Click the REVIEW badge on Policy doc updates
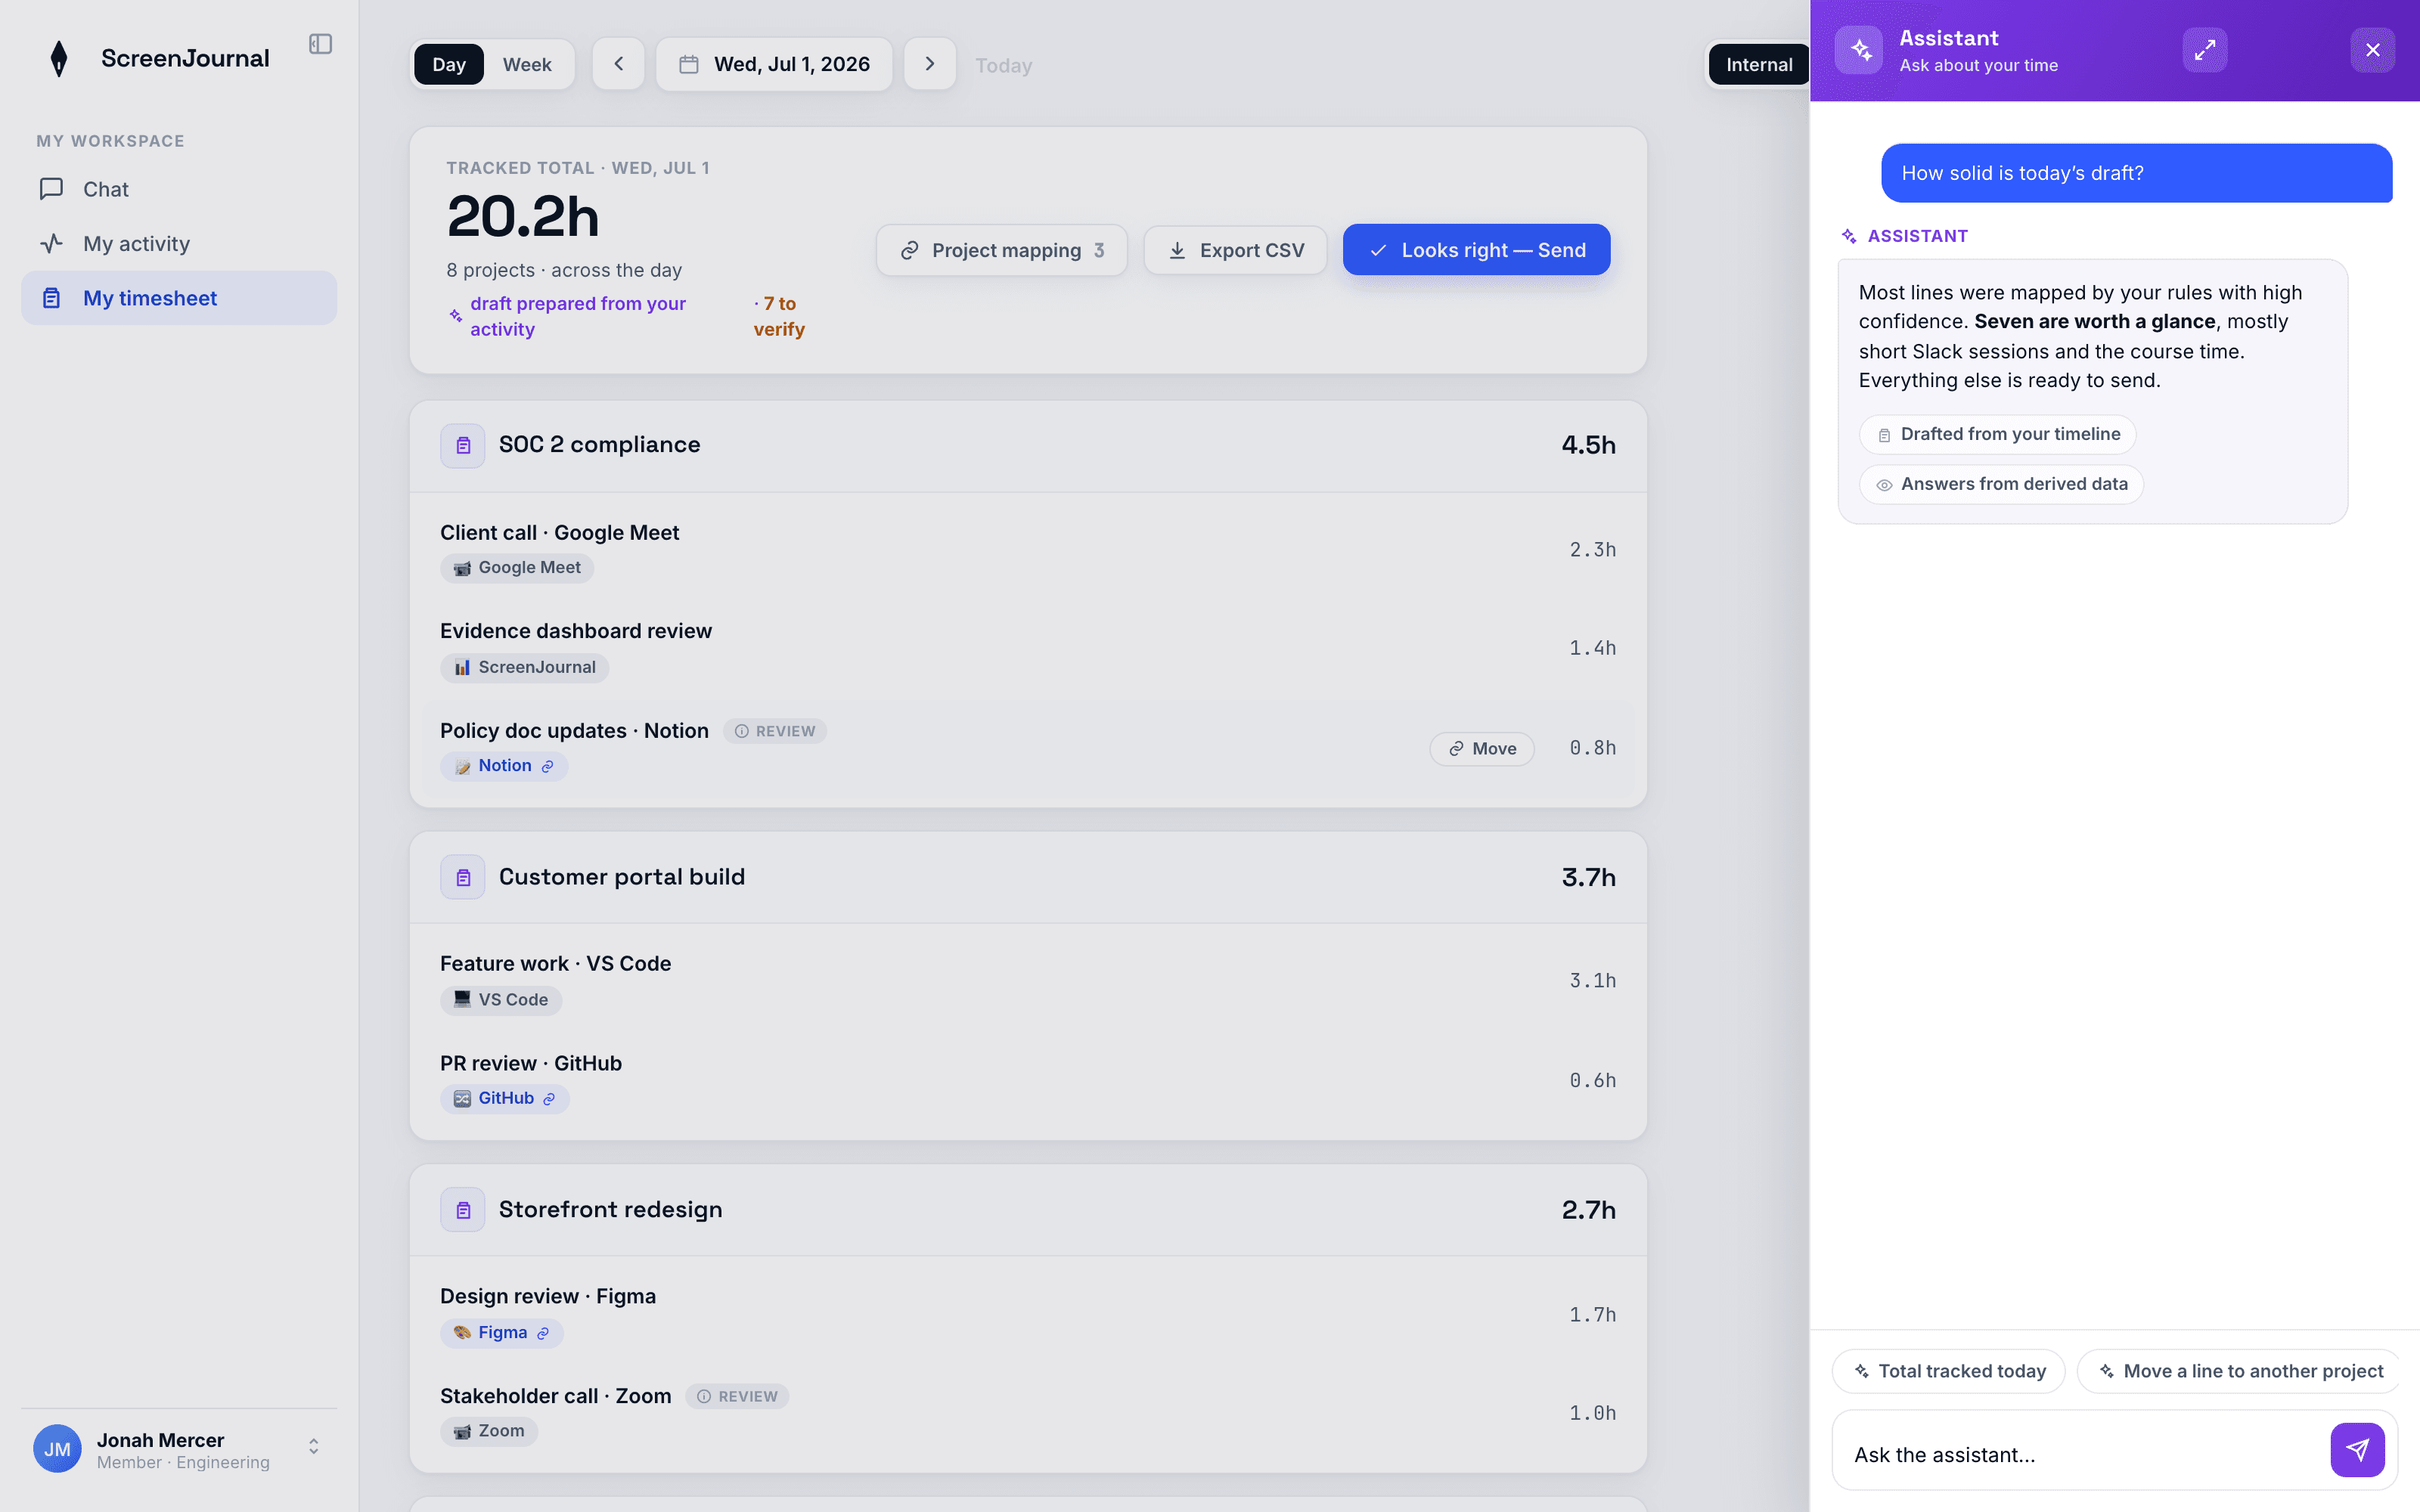 tap(775, 731)
